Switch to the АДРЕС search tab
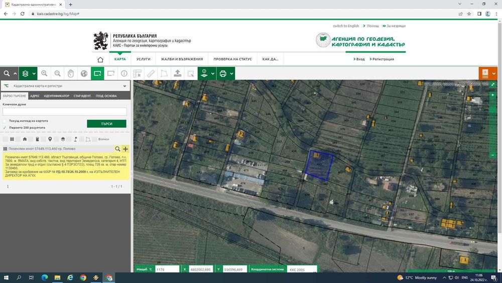502x283 pixels. click(35, 96)
